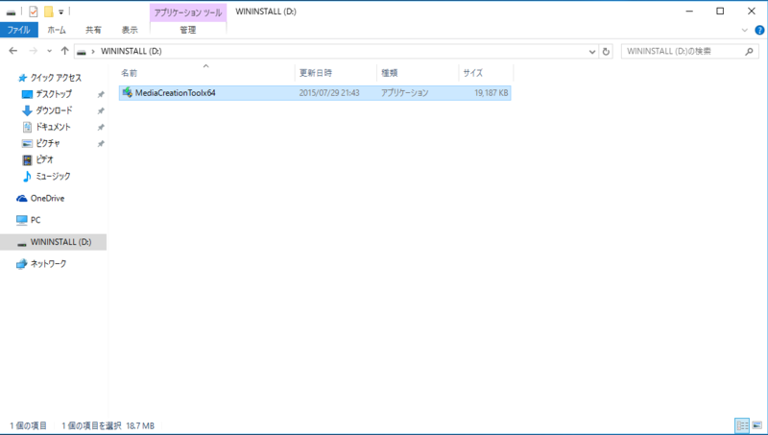This screenshot has height=435, width=768.
Task: Click the アプリケーション ツール contextual tab header
Action: (x=188, y=12)
